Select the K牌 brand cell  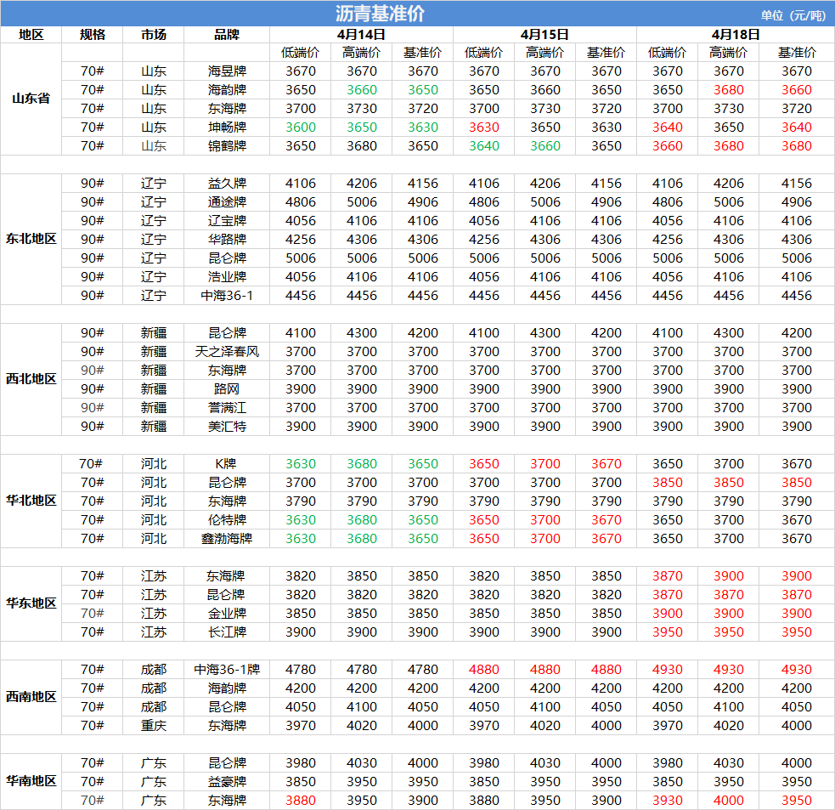tap(227, 464)
